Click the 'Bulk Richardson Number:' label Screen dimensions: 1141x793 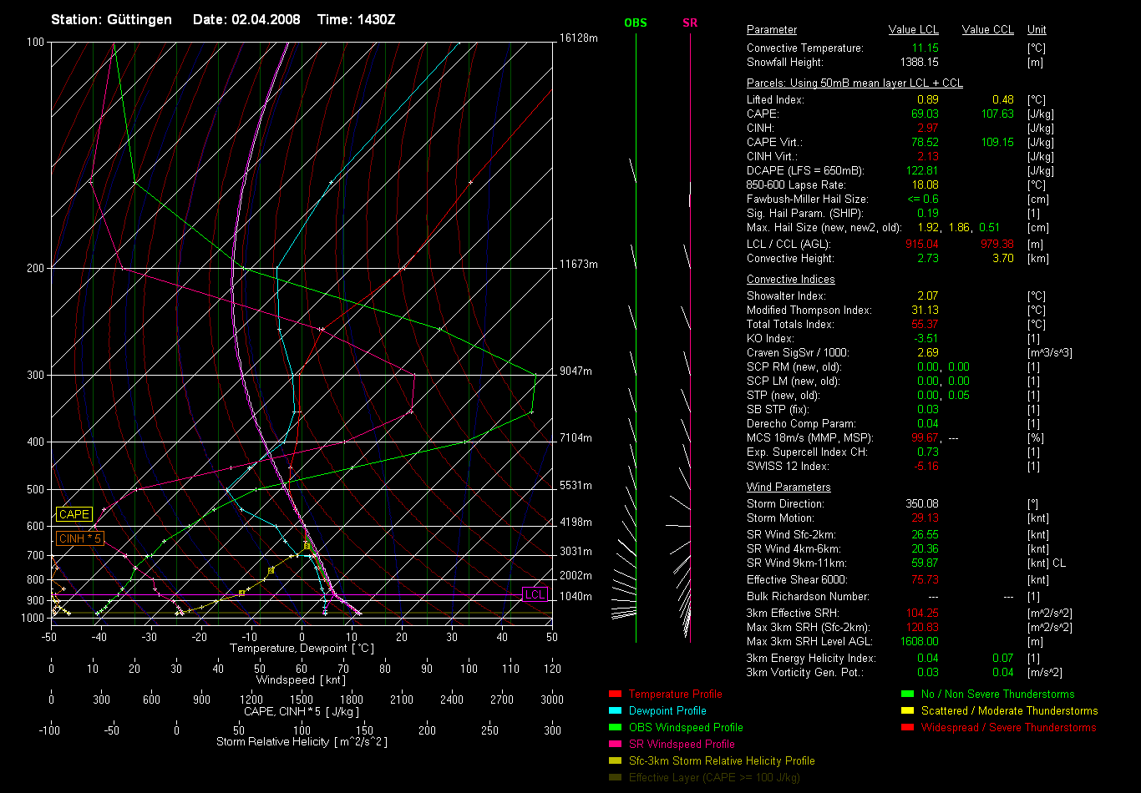pos(808,597)
